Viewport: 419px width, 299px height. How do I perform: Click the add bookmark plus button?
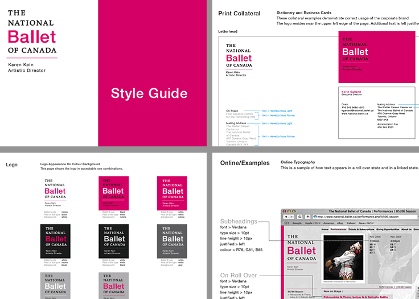click(x=307, y=216)
